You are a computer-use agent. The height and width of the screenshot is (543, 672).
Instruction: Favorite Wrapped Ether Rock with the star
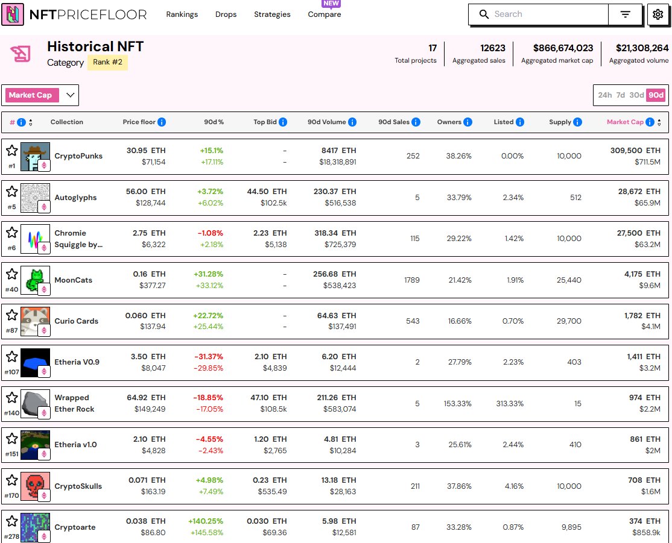pos(12,397)
